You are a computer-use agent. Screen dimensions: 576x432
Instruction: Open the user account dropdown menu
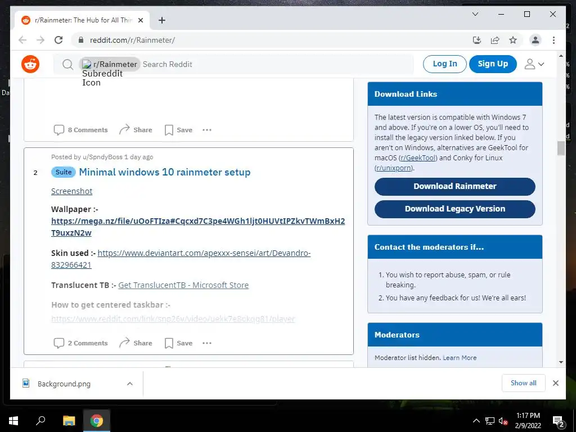(534, 64)
